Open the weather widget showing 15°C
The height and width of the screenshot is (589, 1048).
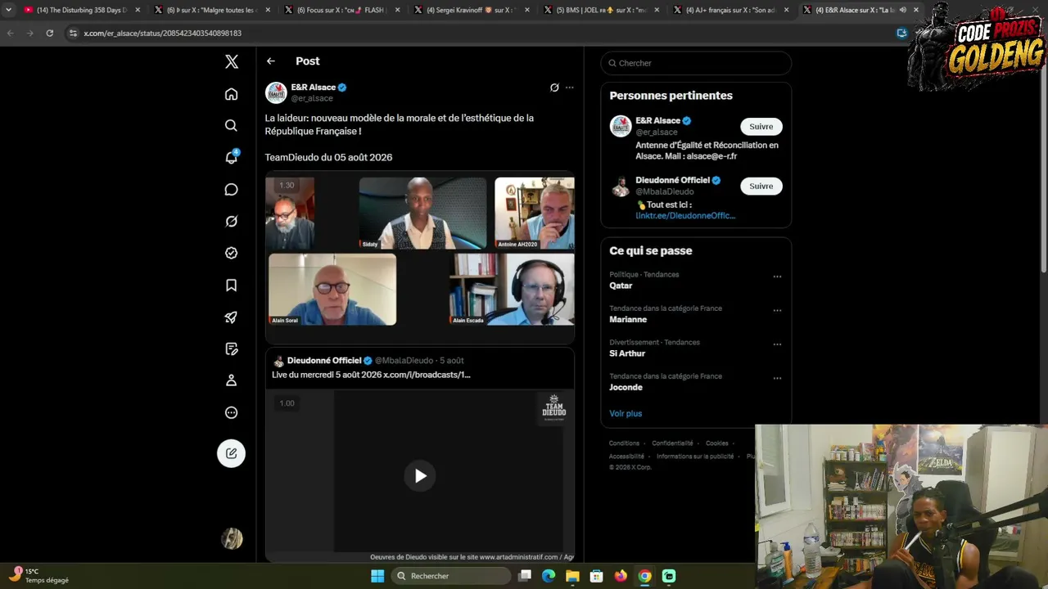point(39,576)
